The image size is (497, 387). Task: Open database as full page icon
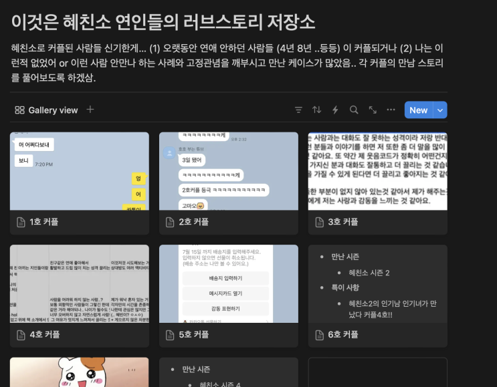pyautogui.click(x=373, y=110)
